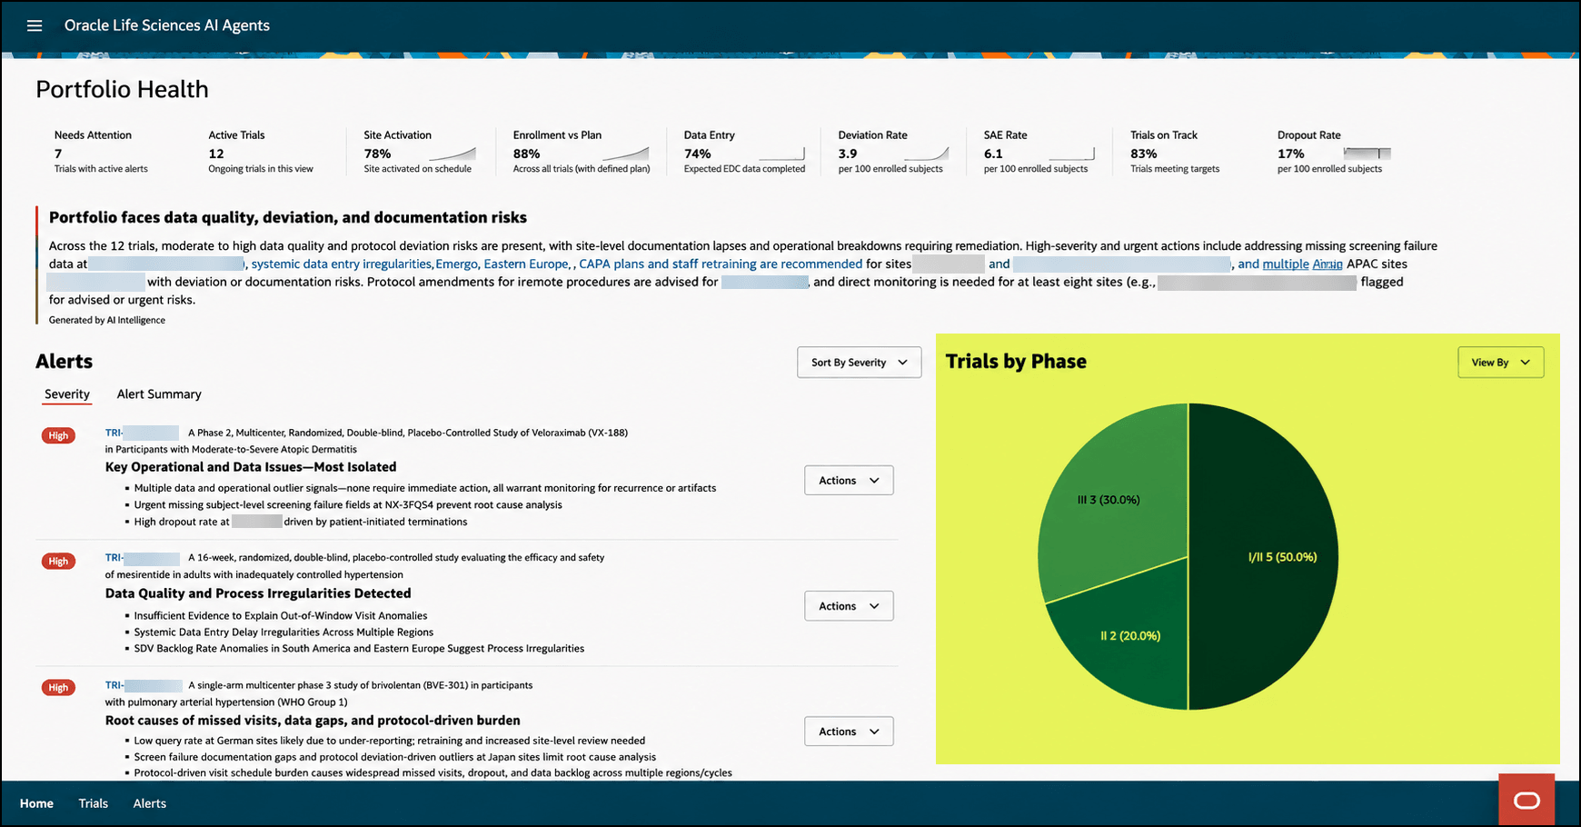Switch to the Severity tab
Image resolution: width=1581 pixels, height=827 pixels.
(x=67, y=394)
